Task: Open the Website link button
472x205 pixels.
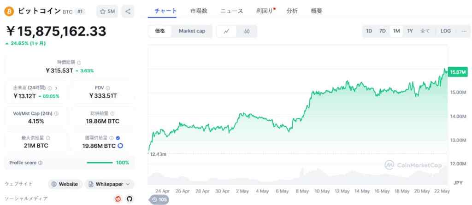Action: point(65,184)
